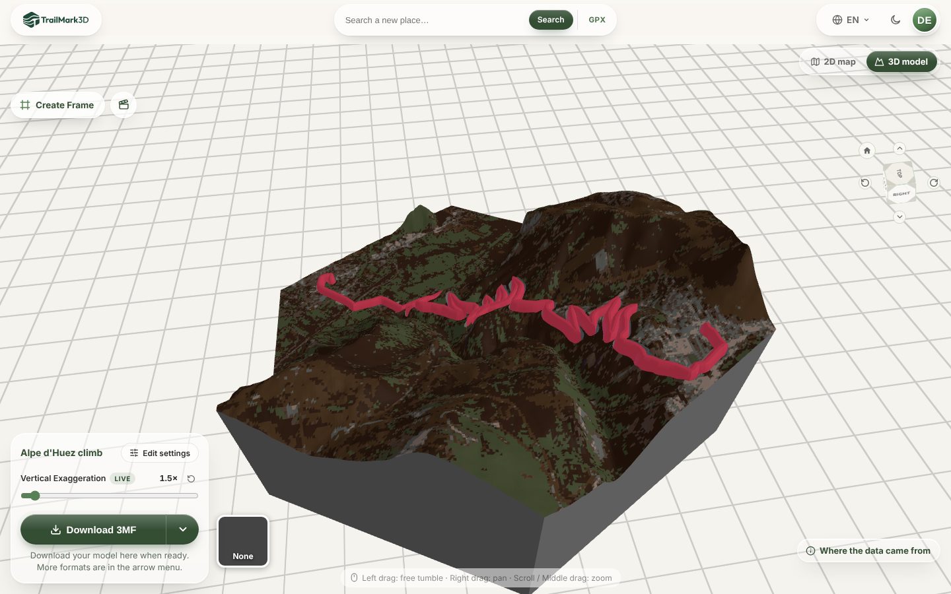Switch to the 3D model tab
The width and height of the screenshot is (951, 594).
[x=901, y=61]
